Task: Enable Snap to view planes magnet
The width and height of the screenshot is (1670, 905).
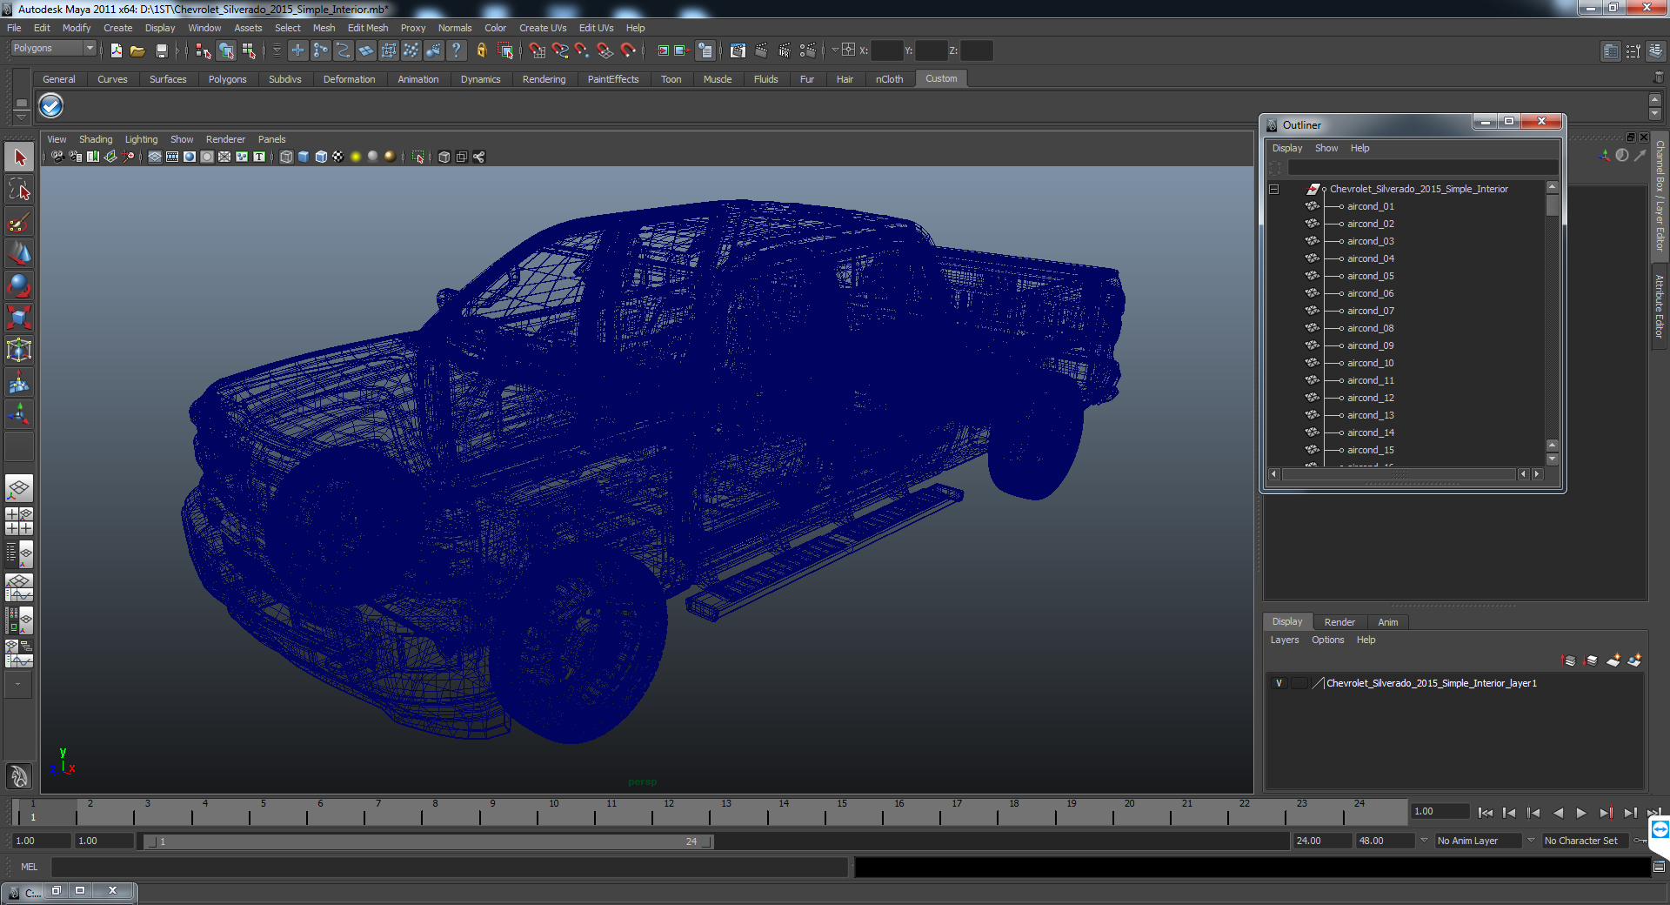Action: (x=605, y=50)
